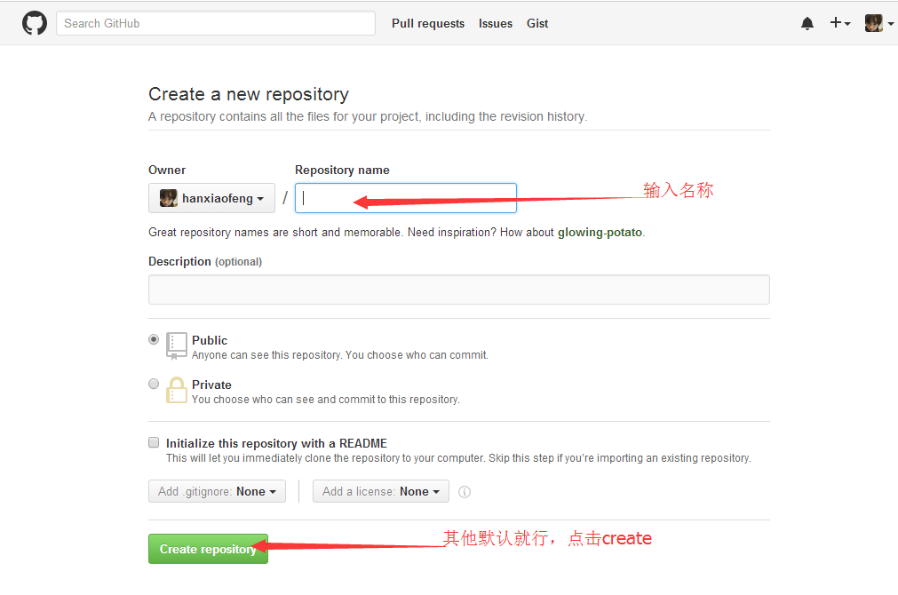Use the suggested name glowing-potato
Image resolution: width=898 pixels, height=595 pixels.
600,233
